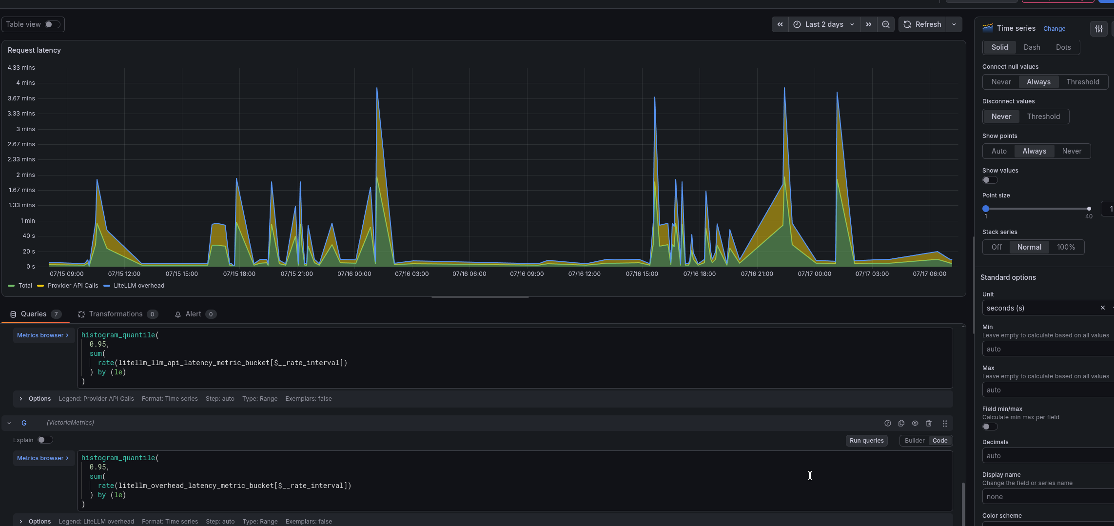Open query G help icon
This screenshot has width=1114, height=526.
888,423
